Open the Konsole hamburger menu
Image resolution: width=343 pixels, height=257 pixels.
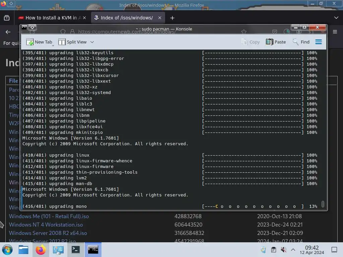[319, 42]
